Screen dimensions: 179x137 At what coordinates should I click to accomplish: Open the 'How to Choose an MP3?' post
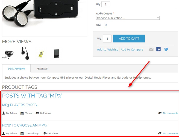point(25,125)
